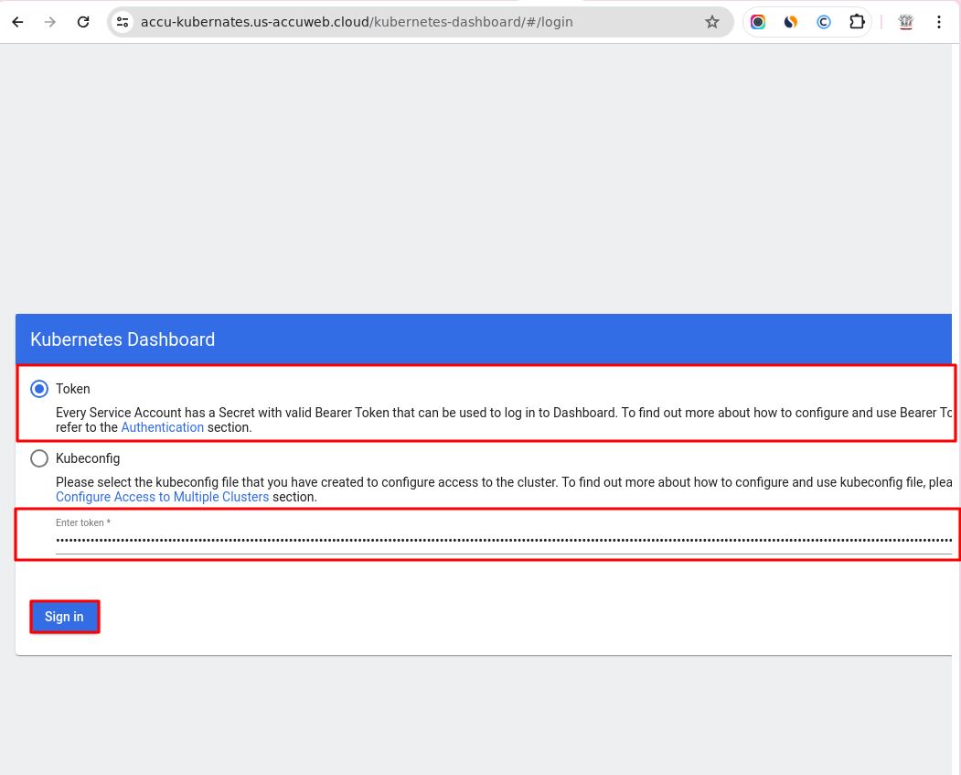
Task: Open the site information icon in address bar
Action: pos(123,22)
